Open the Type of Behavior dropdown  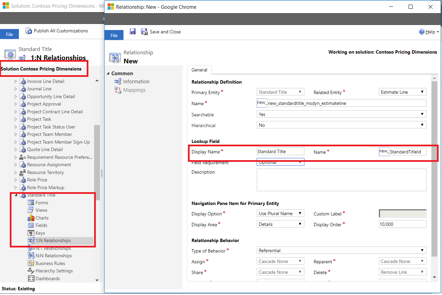(x=422, y=250)
